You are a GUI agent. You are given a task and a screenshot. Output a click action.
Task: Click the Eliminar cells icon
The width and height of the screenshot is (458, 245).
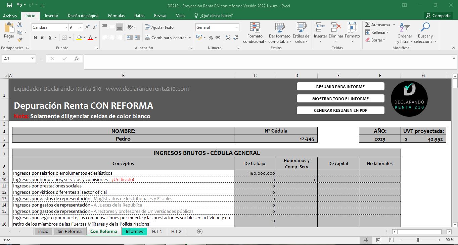coord(336,27)
